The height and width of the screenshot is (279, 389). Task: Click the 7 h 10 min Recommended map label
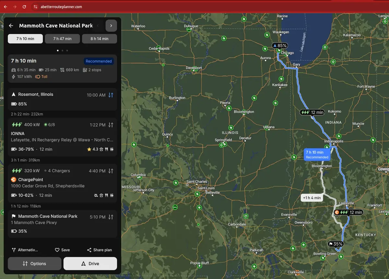[317, 155]
